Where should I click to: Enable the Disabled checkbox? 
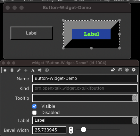click(x=34, y=113)
